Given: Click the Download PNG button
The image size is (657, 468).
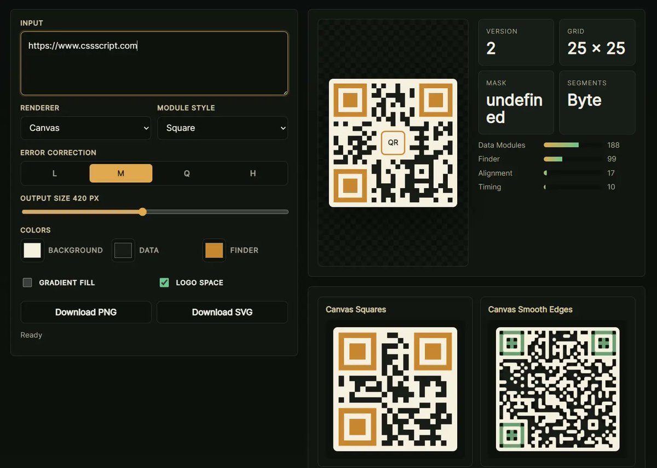Looking at the screenshot, I should point(86,312).
